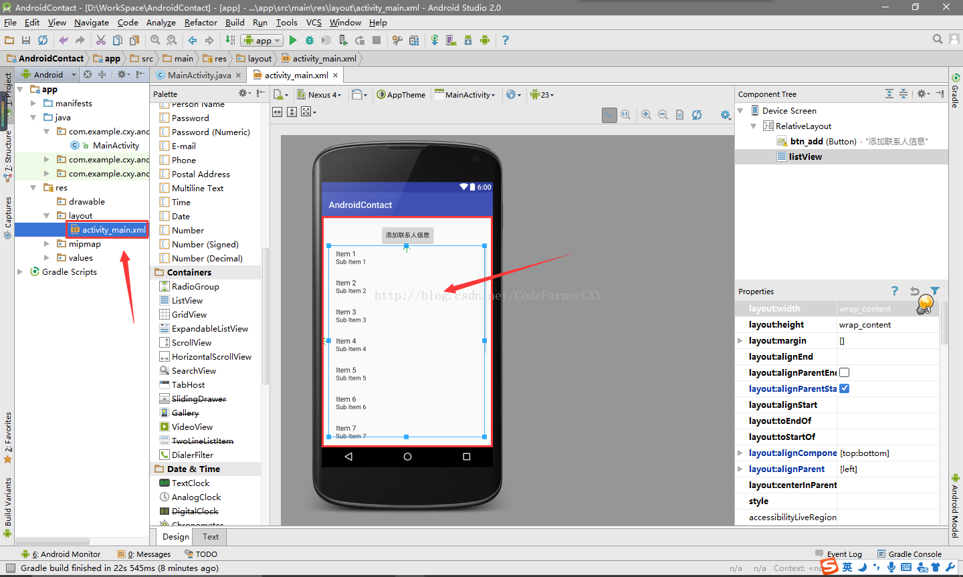The image size is (963, 577).
Task: Click the Synchronize icon in main toolbar
Action: (43, 40)
